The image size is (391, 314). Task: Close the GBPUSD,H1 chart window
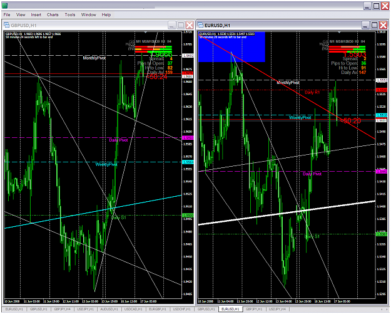pos(190,25)
